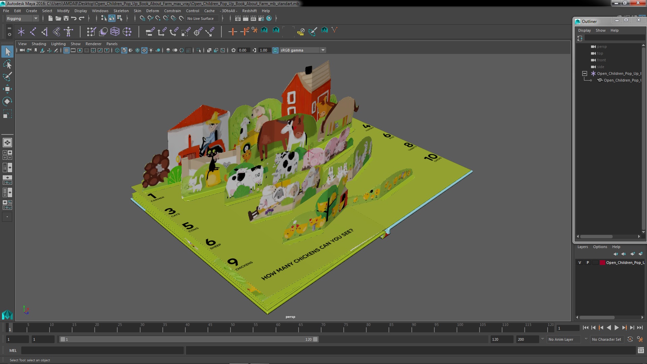The height and width of the screenshot is (364, 647).
Task: Toggle smooth shade all mode
Action: [x=124, y=50]
